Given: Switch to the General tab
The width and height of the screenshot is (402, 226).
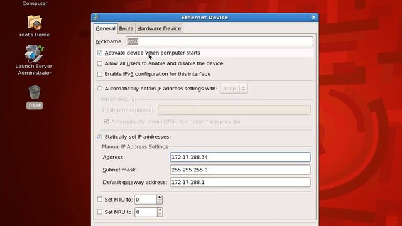Looking at the screenshot, I should click(106, 28).
